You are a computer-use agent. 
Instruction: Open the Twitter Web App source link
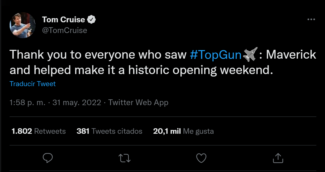point(138,103)
